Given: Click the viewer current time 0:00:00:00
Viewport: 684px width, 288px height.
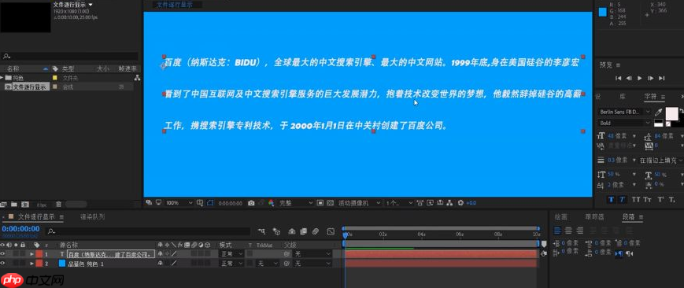Looking at the screenshot, I should click(230, 203).
